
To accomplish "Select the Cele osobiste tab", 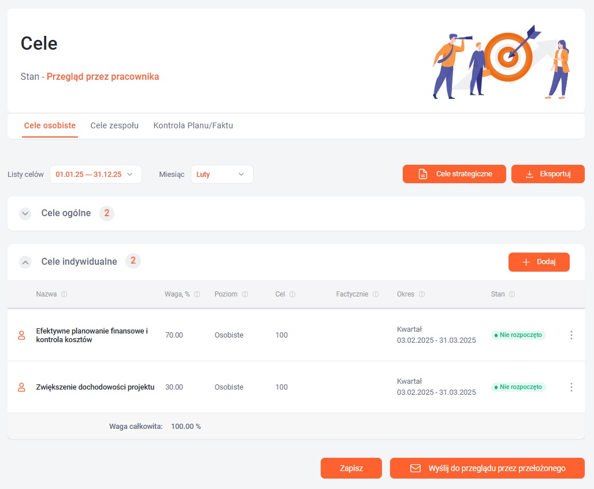I will pos(50,125).
